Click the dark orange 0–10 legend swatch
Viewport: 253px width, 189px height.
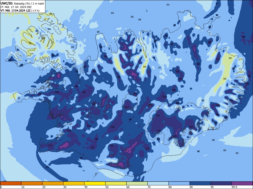11,183
